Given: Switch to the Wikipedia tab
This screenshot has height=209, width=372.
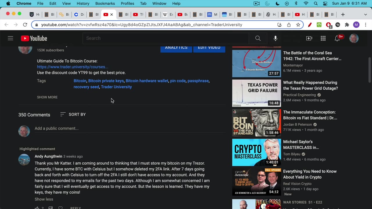Looking at the screenshot, I should (x=168, y=15).
